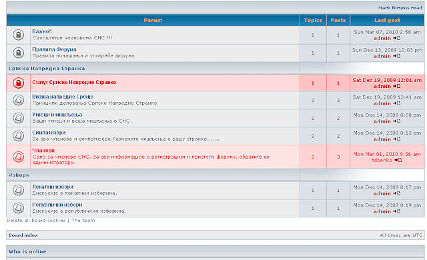Open the Утисци и мишљења forum
This screenshot has width=427, height=260.
(x=57, y=115)
